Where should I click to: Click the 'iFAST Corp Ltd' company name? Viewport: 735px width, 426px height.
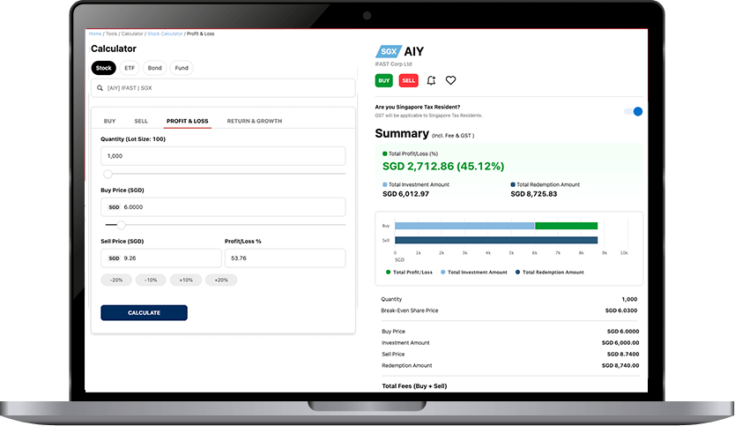point(393,64)
